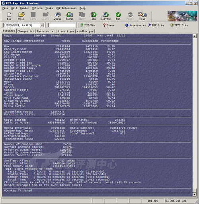199x204 pixels.
Task: Rerun the last render via Rerun icon
Action: [70, 16]
